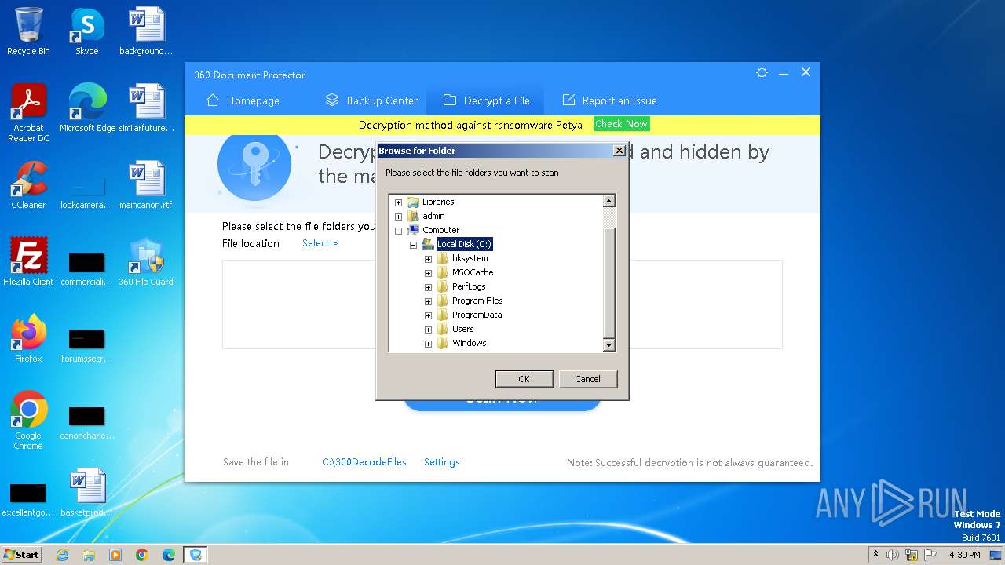Expand the Windows folder node

click(x=428, y=344)
